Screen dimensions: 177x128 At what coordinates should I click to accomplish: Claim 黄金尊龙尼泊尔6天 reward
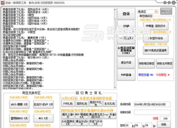(96, 116)
